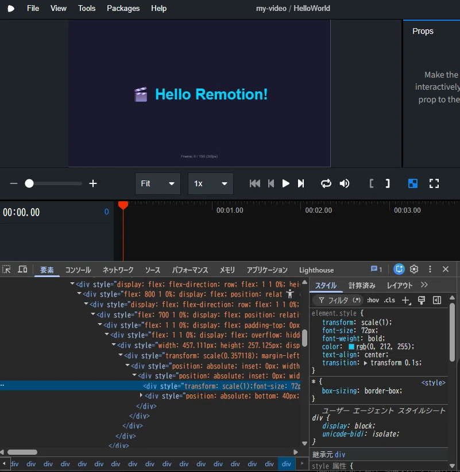Viewport: 460px width, 472px height.
Task: Step back one frame
Action: point(271,183)
